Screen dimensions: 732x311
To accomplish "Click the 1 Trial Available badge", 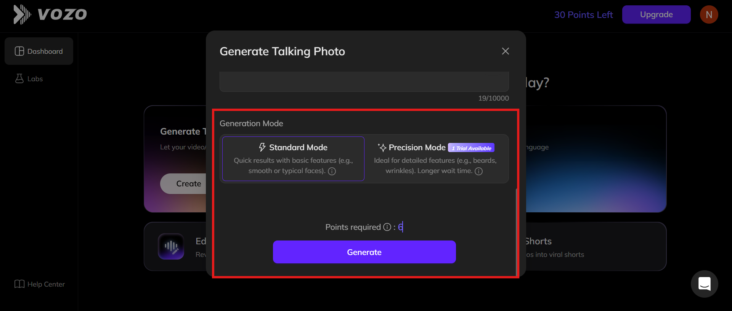I will [x=471, y=148].
